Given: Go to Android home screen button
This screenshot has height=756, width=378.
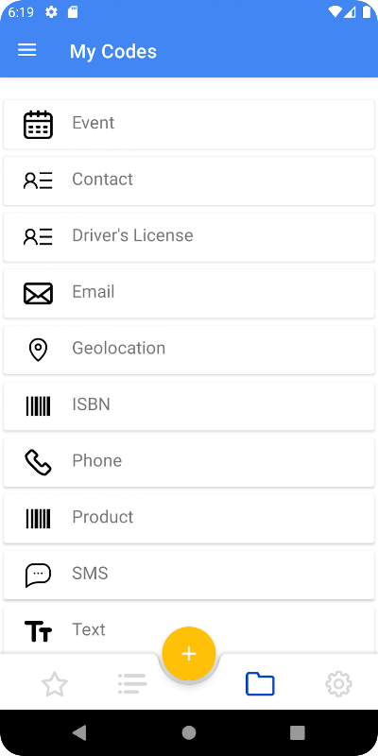Looking at the screenshot, I should click(x=189, y=733).
